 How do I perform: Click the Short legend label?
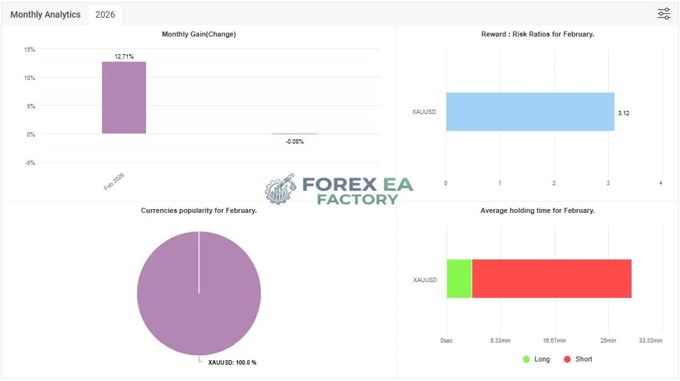pos(584,360)
